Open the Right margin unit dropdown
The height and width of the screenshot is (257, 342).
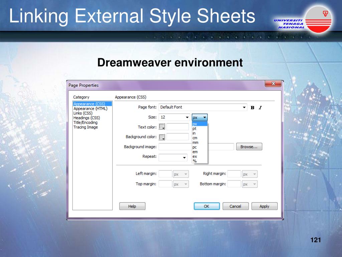point(250,174)
